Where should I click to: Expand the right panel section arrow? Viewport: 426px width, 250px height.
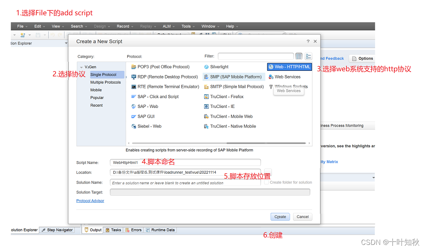pos(373,177)
